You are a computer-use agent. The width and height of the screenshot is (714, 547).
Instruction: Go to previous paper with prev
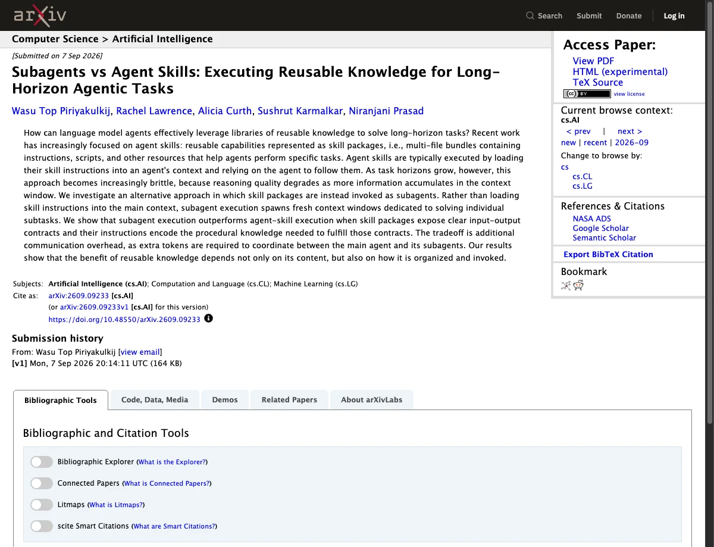pyautogui.click(x=578, y=131)
